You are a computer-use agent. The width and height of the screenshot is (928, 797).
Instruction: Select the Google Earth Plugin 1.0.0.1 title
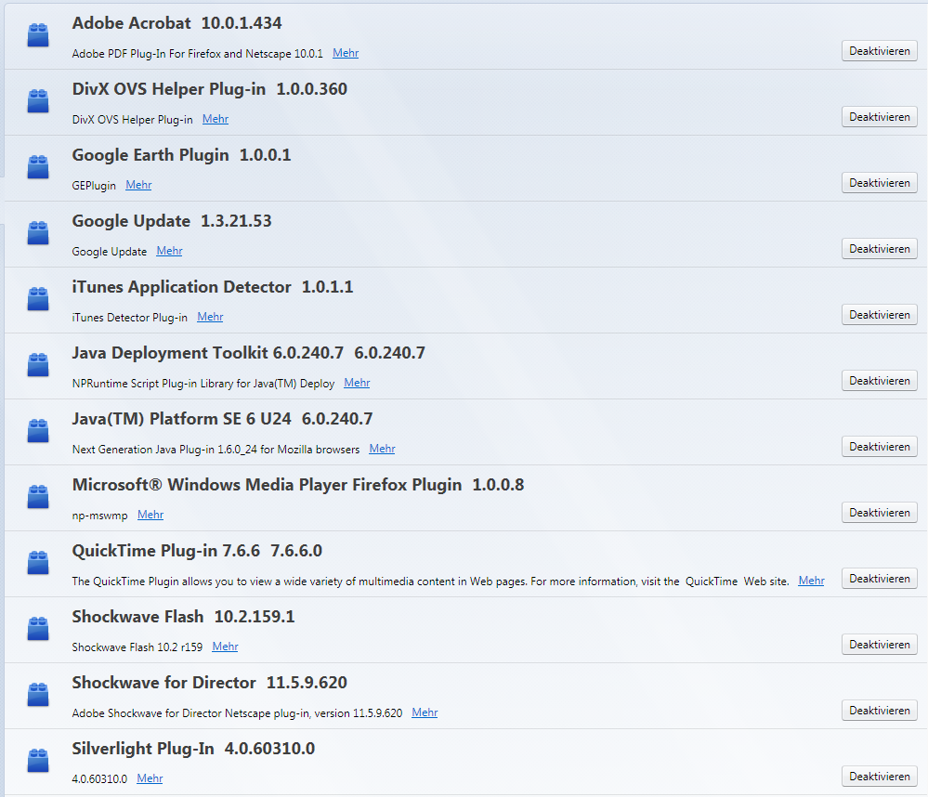[182, 155]
